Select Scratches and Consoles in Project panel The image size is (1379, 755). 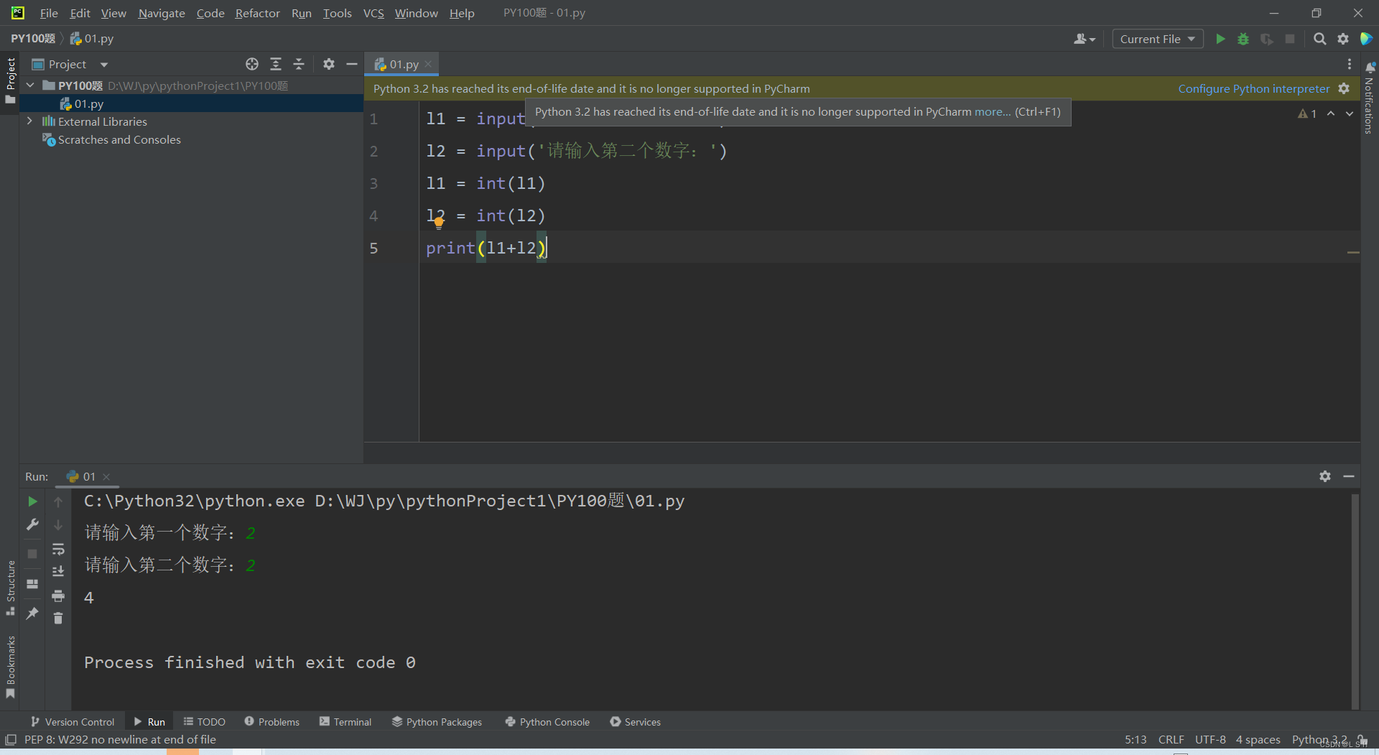(x=119, y=139)
